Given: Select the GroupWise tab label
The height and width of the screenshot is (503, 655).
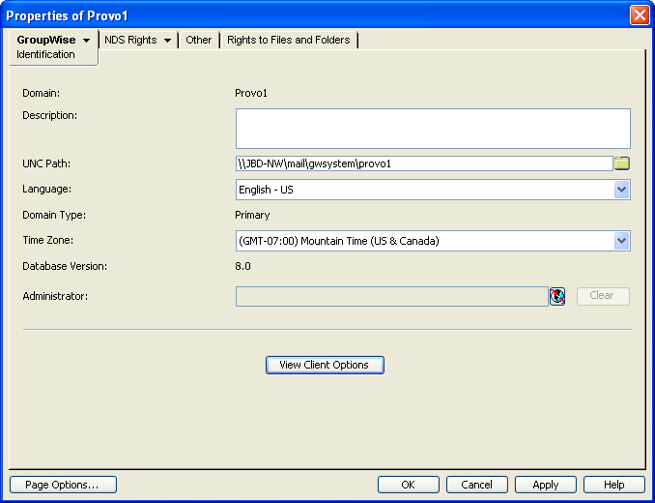Looking at the screenshot, I should [46, 40].
